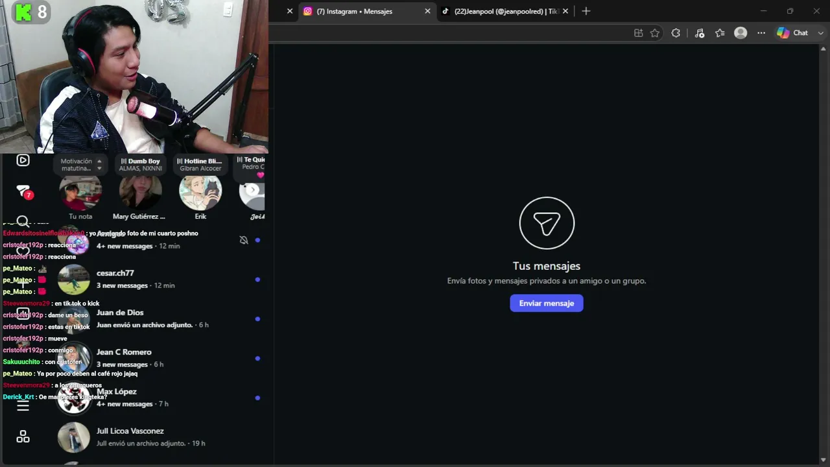The height and width of the screenshot is (467, 830).
Task: Click Jull Licoa Vasconez profile picture
Action: coord(73,437)
